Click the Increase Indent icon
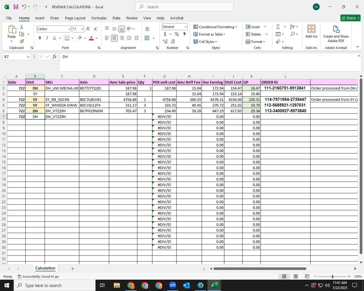Screen dimensions: 364x291 136,38
